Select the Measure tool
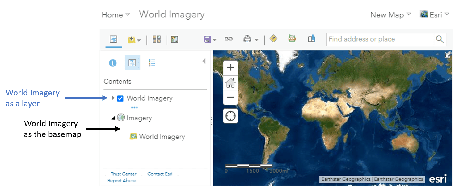Image resolution: width=455 pixels, height=188 pixels. [x=292, y=39]
